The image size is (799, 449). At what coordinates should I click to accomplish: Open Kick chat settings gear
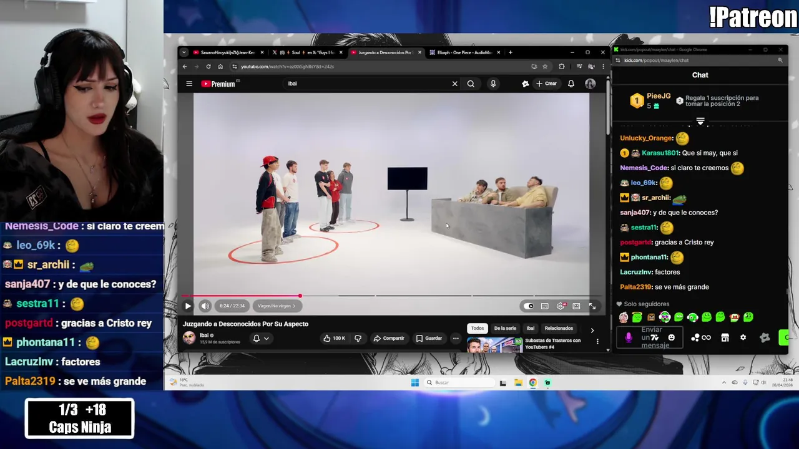point(743,337)
